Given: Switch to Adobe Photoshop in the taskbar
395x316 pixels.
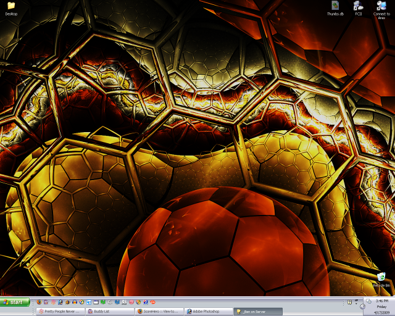Looking at the screenshot, I should click(x=209, y=311).
